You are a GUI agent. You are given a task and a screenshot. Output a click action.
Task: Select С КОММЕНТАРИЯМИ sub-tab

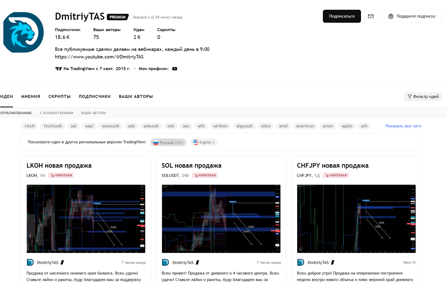pyautogui.click(x=57, y=113)
